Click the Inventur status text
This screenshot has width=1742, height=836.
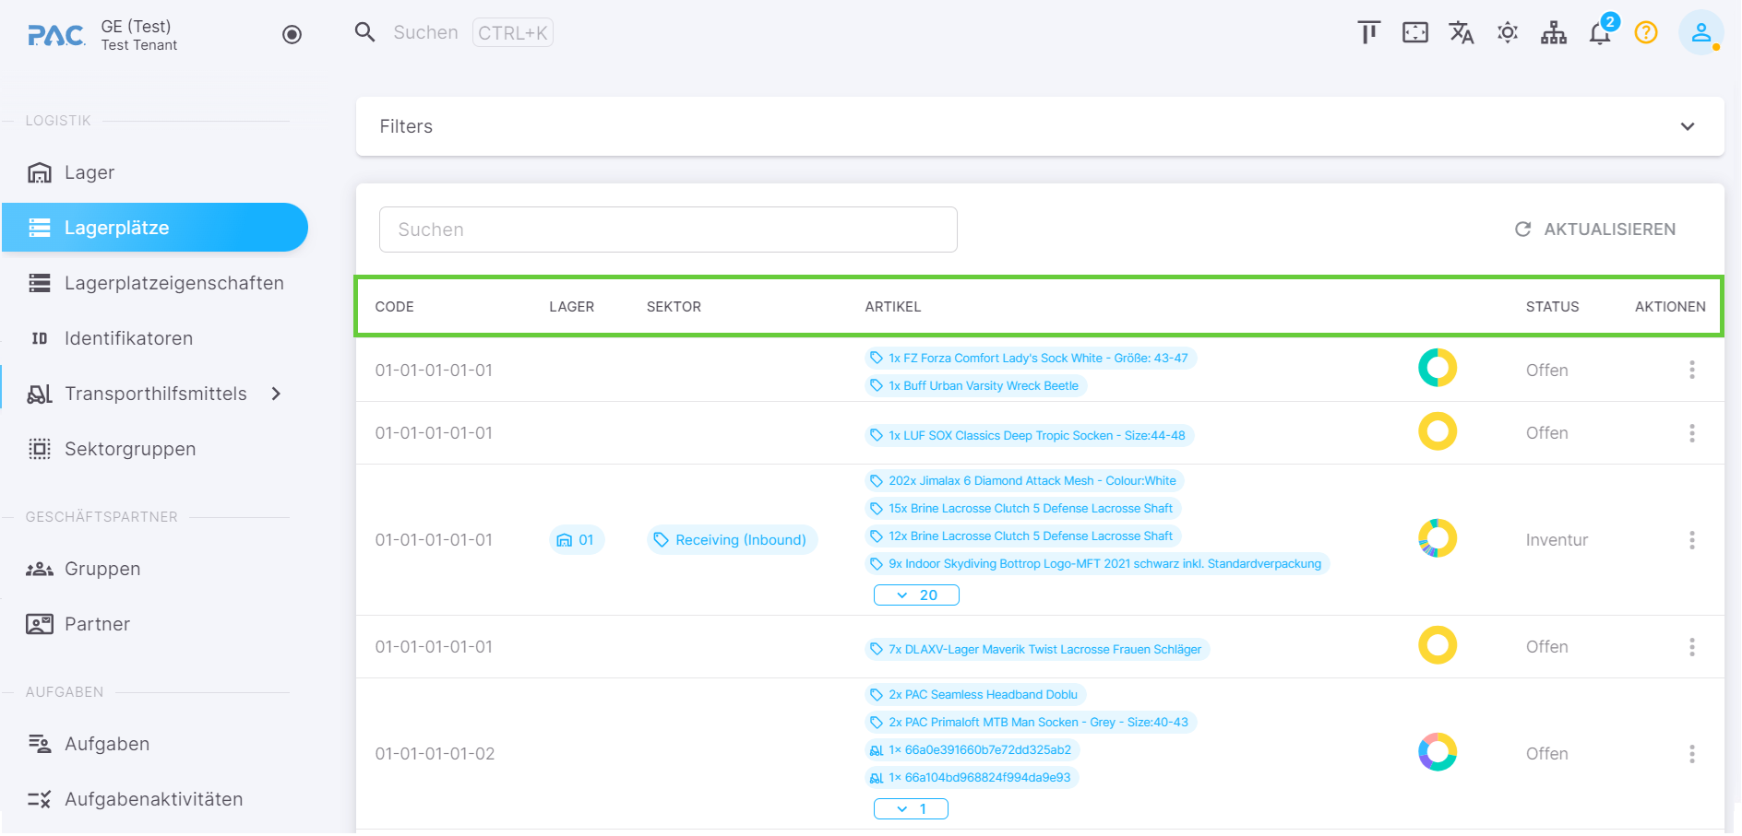pyautogui.click(x=1557, y=540)
